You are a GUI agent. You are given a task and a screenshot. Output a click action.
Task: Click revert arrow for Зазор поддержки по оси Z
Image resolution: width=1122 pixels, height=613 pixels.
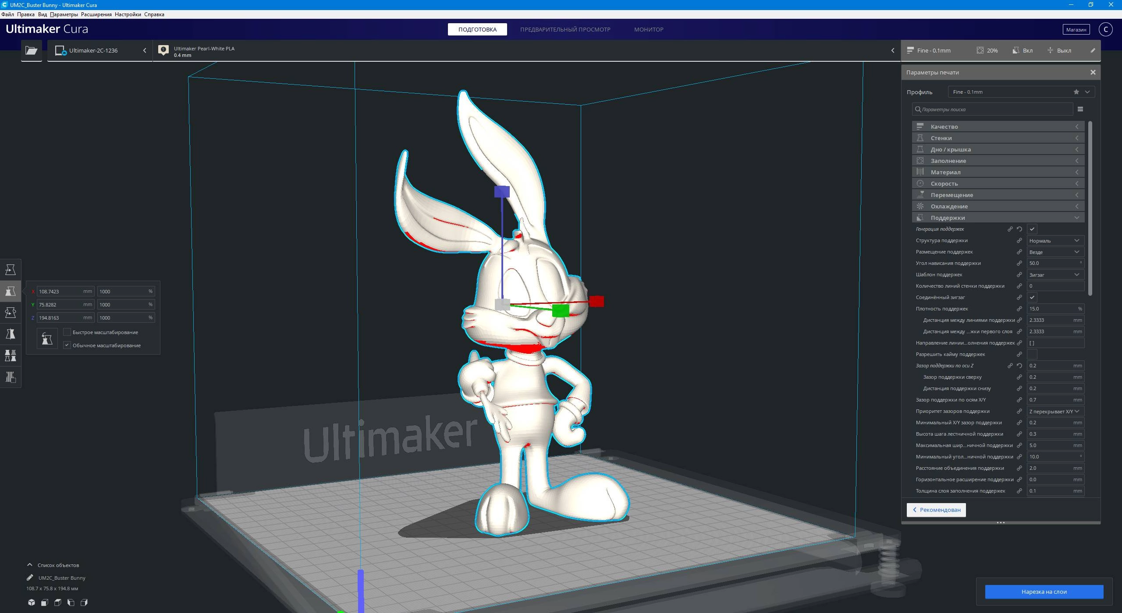coord(1019,366)
